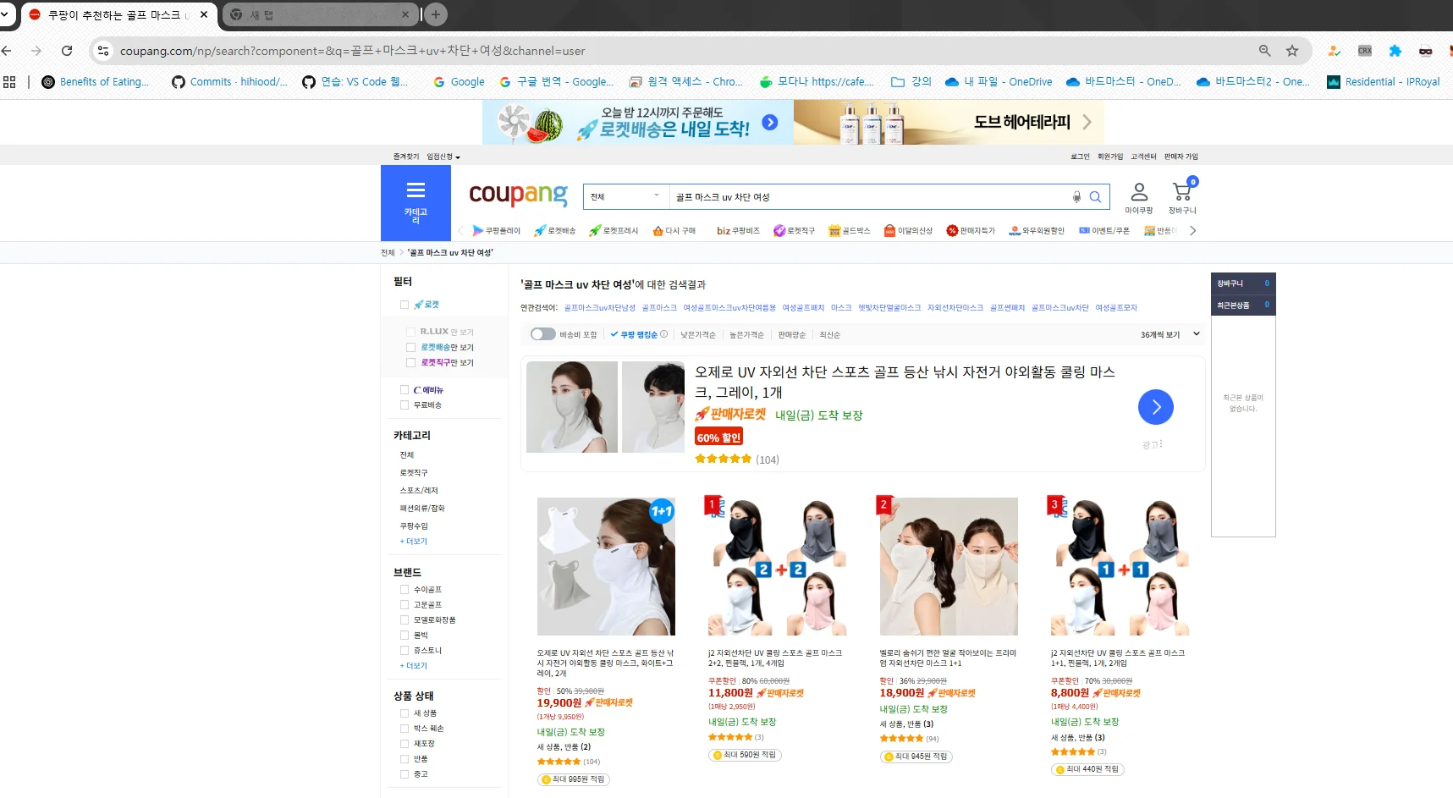Click related search term 여성골프모자
1453x798 pixels.
[x=1115, y=308]
